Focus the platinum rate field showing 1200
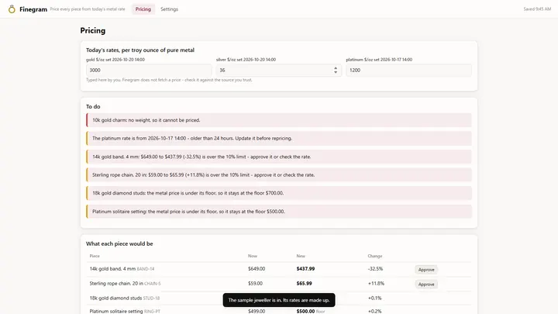Viewport: 558px width, 314px height. [x=408, y=70]
